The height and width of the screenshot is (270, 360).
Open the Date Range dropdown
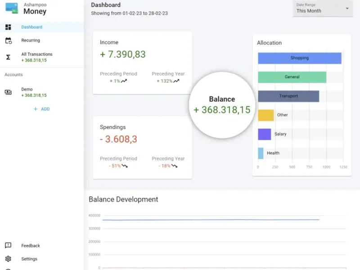pos(323,9)
